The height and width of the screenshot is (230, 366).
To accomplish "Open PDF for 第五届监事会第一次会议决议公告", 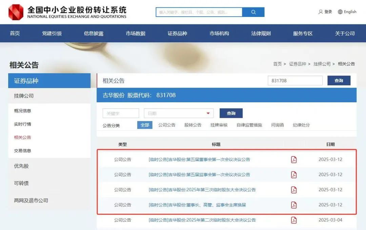I will (x=294, y=175).
